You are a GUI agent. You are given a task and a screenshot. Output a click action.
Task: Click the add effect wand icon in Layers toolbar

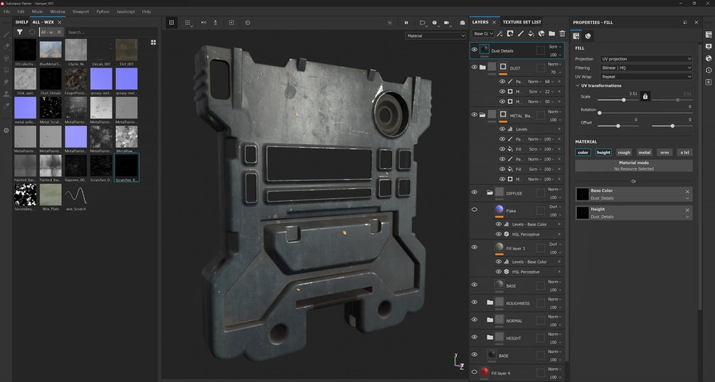pos(499,33)
